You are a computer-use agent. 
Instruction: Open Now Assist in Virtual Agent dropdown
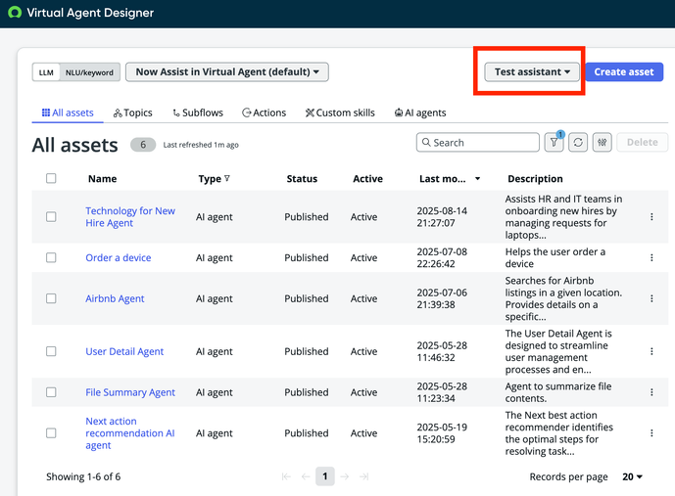226,72
